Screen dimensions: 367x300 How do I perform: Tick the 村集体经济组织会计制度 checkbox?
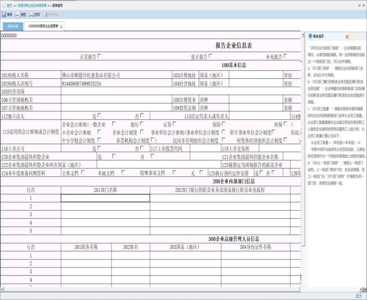coord(285,140)
